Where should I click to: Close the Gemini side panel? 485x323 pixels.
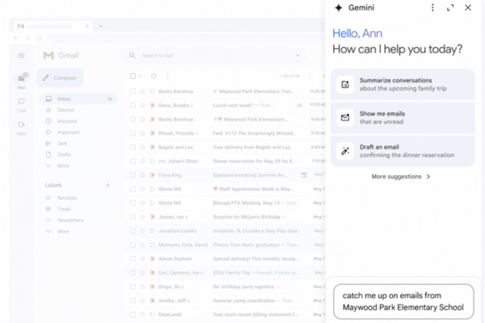pos(468,8)
